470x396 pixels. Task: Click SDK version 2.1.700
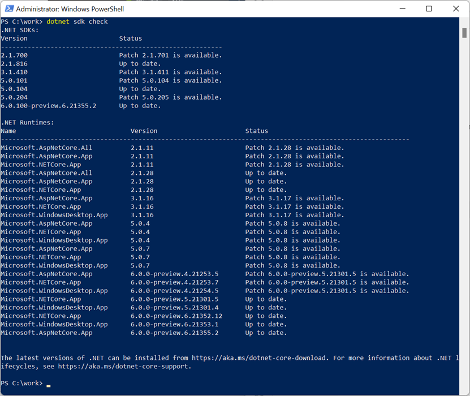pos(14,55)
